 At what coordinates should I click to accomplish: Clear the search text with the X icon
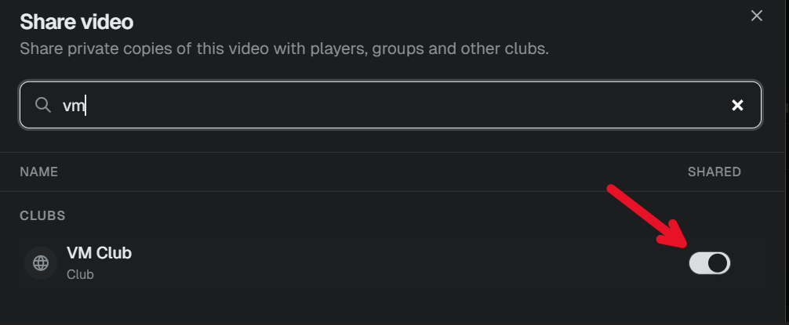coord(737,105)
